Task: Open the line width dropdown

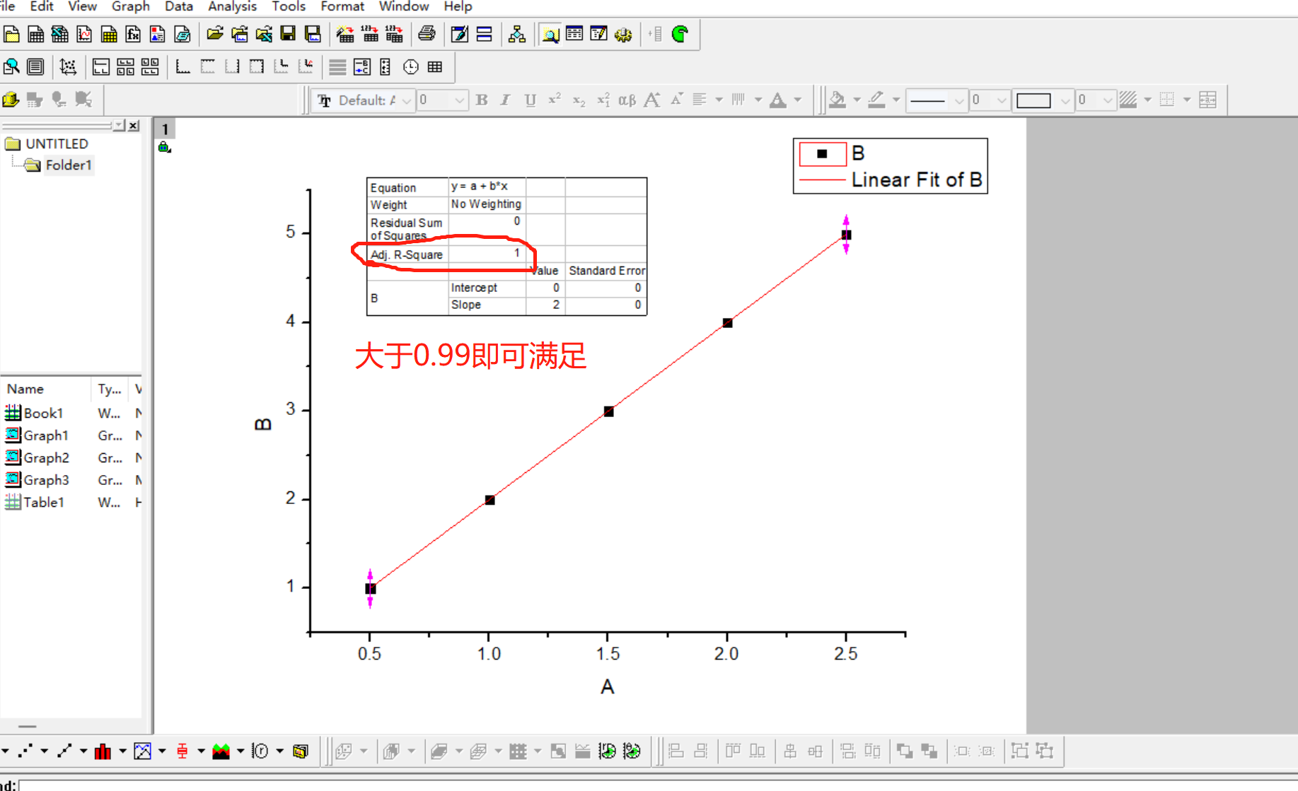Action: [x=1002, y=100]
